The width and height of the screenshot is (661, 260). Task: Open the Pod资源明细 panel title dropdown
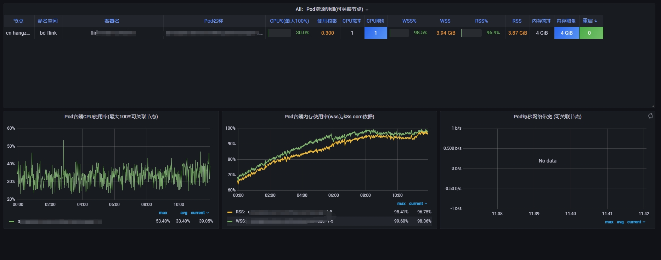pyautogui.click(x=332, y=9)
